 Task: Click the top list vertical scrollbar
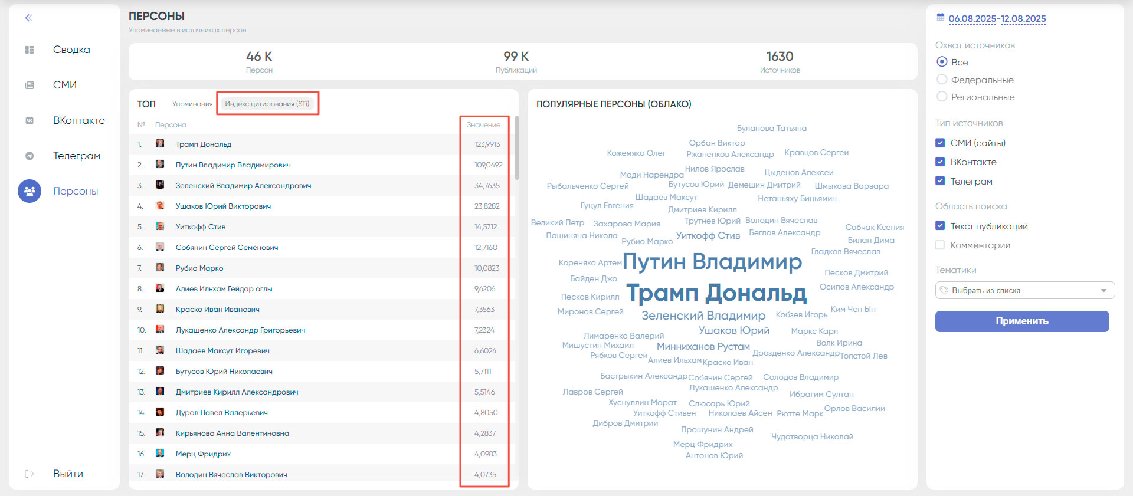[x=517, y=149]
